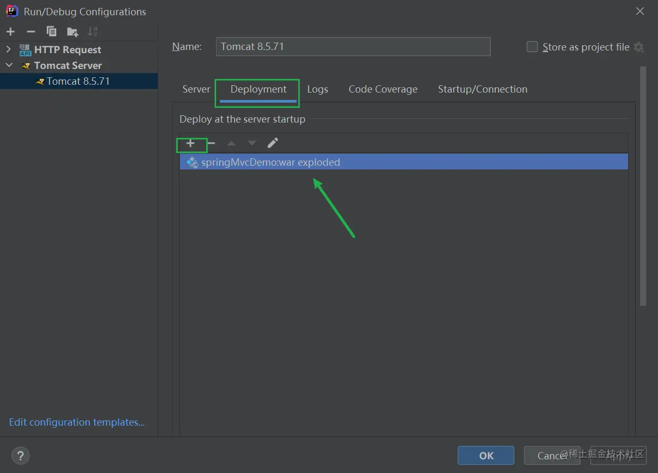
Task: Click IntelliJ IDEA logo in title bar
Action: coord(12,11)
